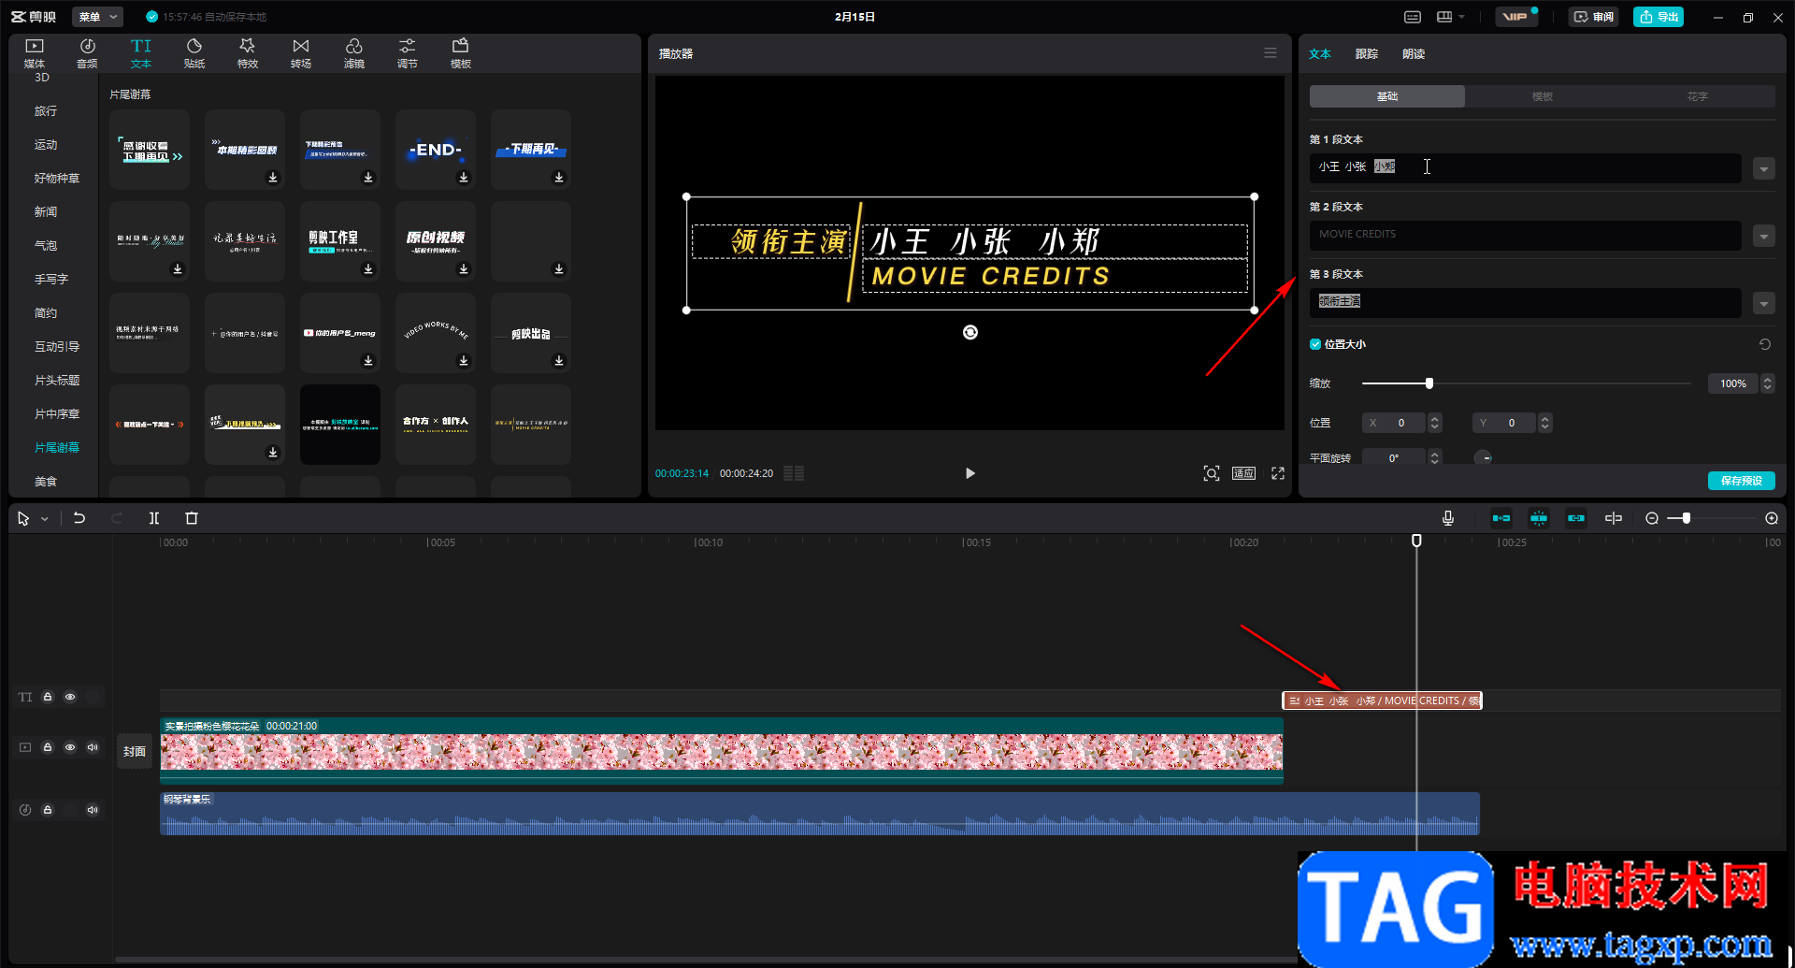Click the 第2段文本 MOVIE CREDITS input field
This screenshot has width=1795, height=968.
(1525, 235)
